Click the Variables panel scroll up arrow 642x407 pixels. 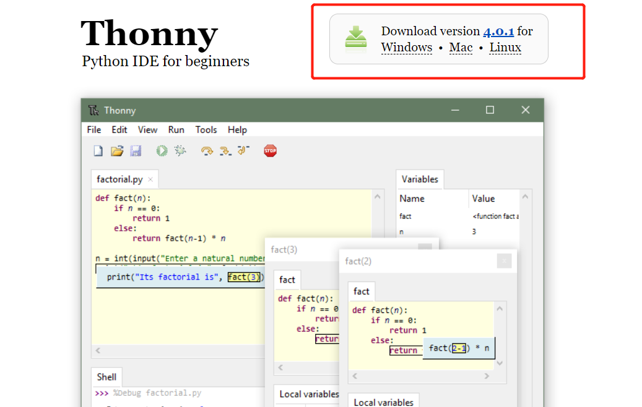coord(526,197)
